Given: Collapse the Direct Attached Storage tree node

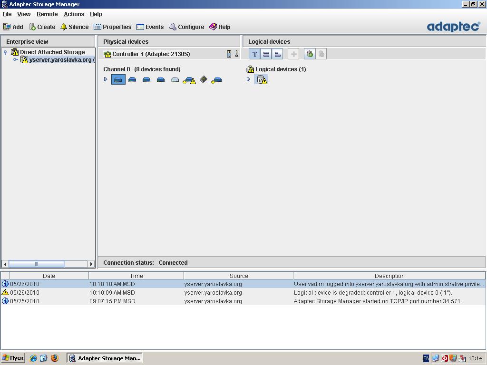Looking at the screenshot, I should pyautogui.click(x=5, y=52).
